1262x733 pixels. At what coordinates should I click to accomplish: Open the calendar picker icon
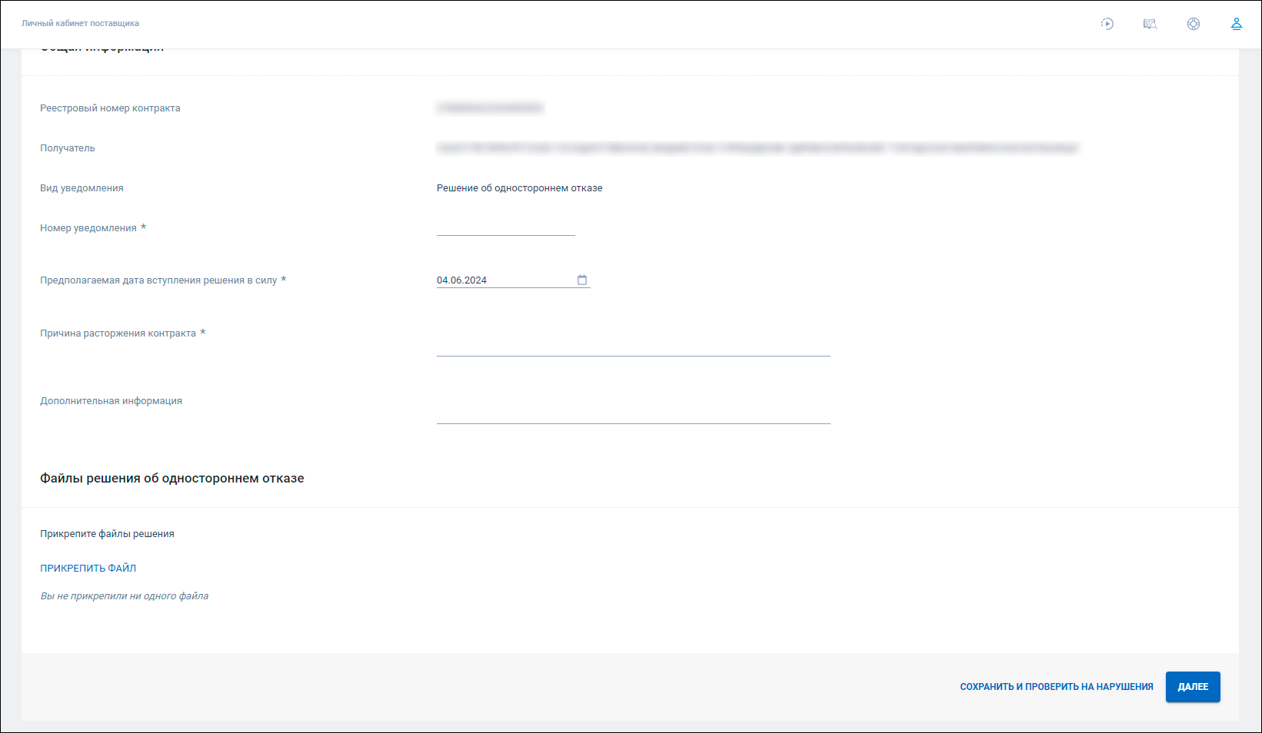[582, 280]
